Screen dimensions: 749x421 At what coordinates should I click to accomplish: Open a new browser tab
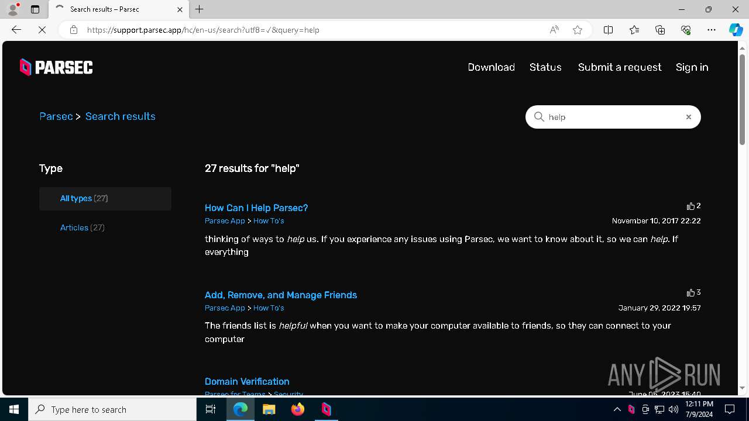tap(200, 9)
